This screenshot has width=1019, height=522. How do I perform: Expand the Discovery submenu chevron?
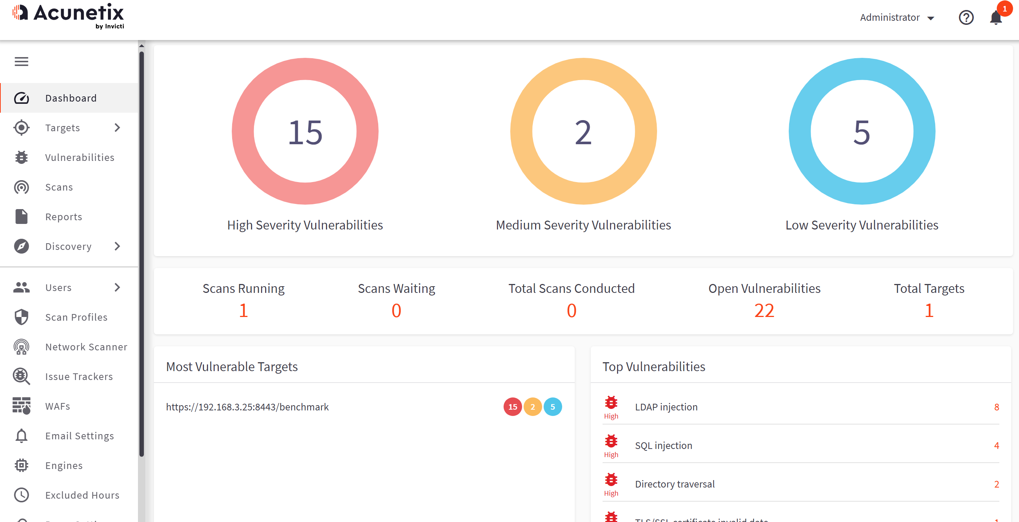[117, 247]
